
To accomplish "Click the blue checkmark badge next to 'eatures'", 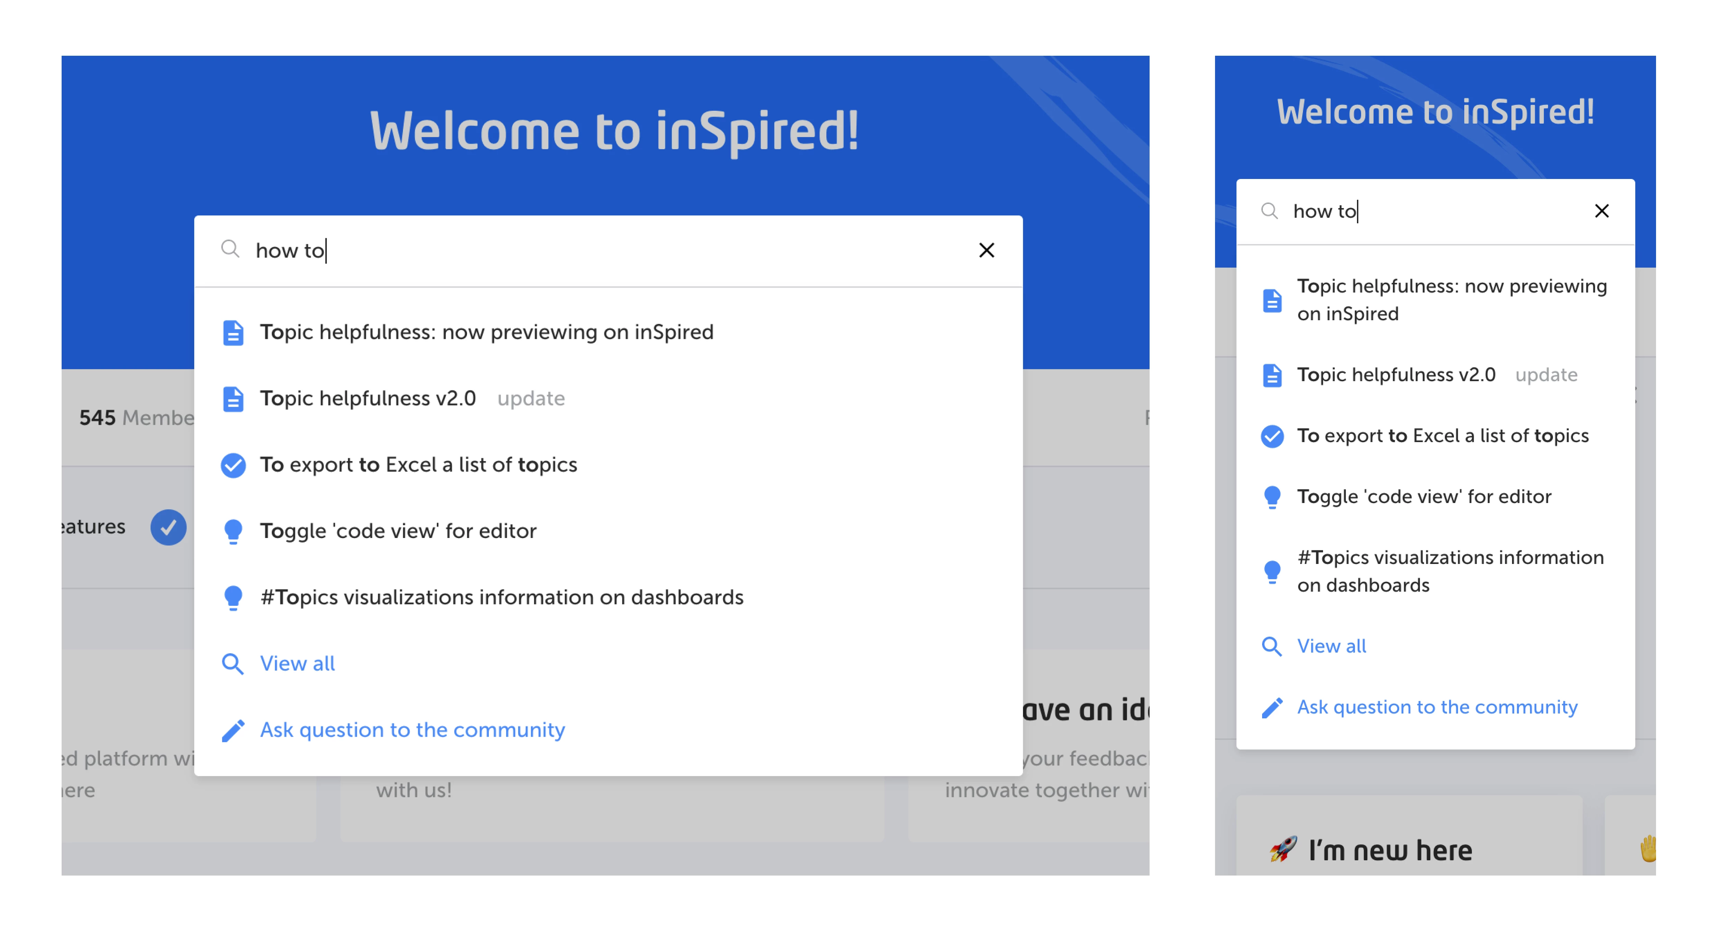I will [168, 528].
